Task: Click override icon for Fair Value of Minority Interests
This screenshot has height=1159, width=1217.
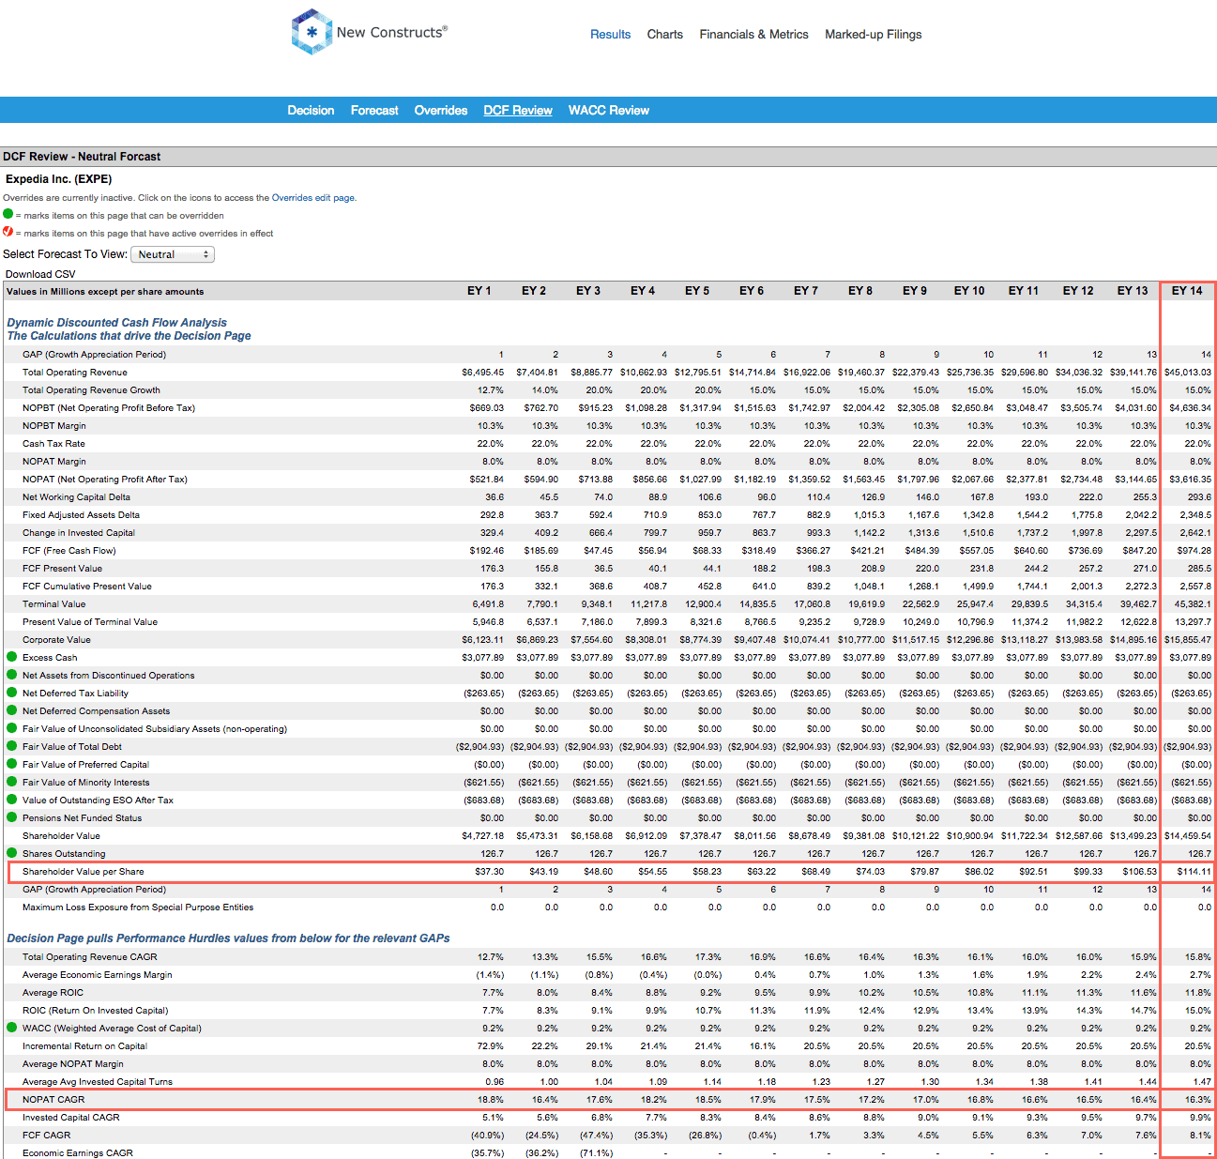Action: pyautogui.click(x=11, y=782)
